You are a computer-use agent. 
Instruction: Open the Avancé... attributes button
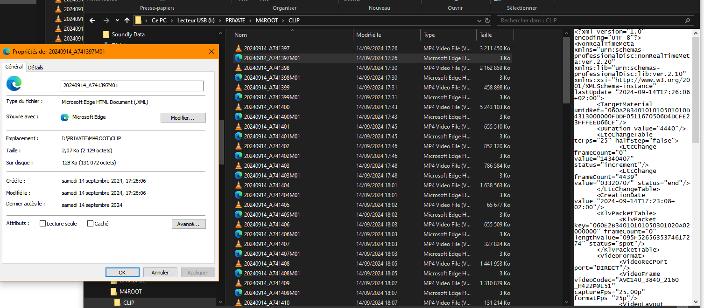[189, 224]
